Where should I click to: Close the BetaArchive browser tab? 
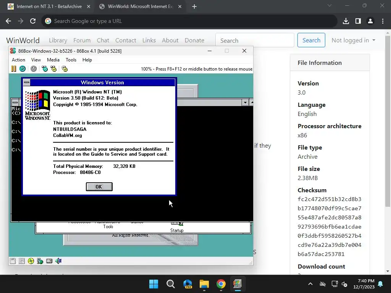(89, 6)
